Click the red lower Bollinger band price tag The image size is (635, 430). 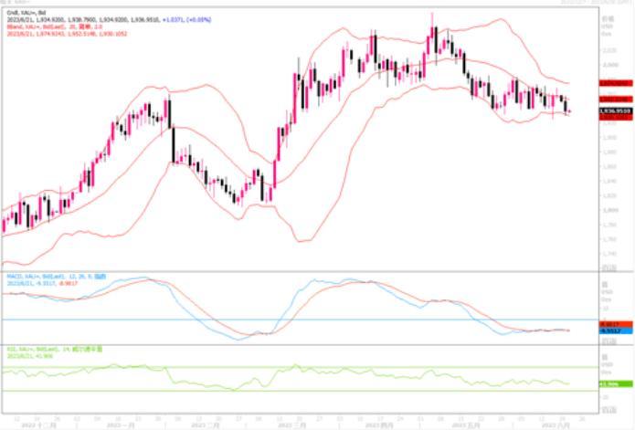pos(610,117)
